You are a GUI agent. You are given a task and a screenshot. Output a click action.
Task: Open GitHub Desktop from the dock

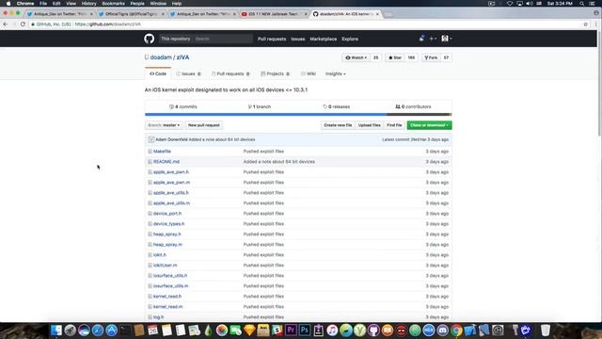(373, 331)
